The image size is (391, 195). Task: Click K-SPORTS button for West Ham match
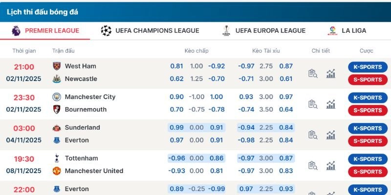[368, 67]
